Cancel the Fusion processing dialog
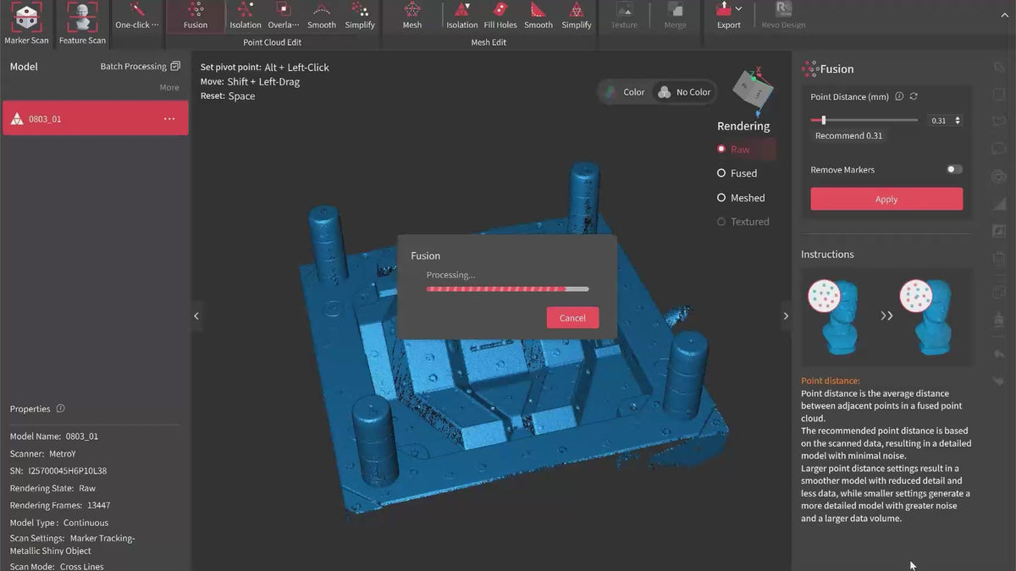This screenshot has width=1016, height=571. coord(572,318)
